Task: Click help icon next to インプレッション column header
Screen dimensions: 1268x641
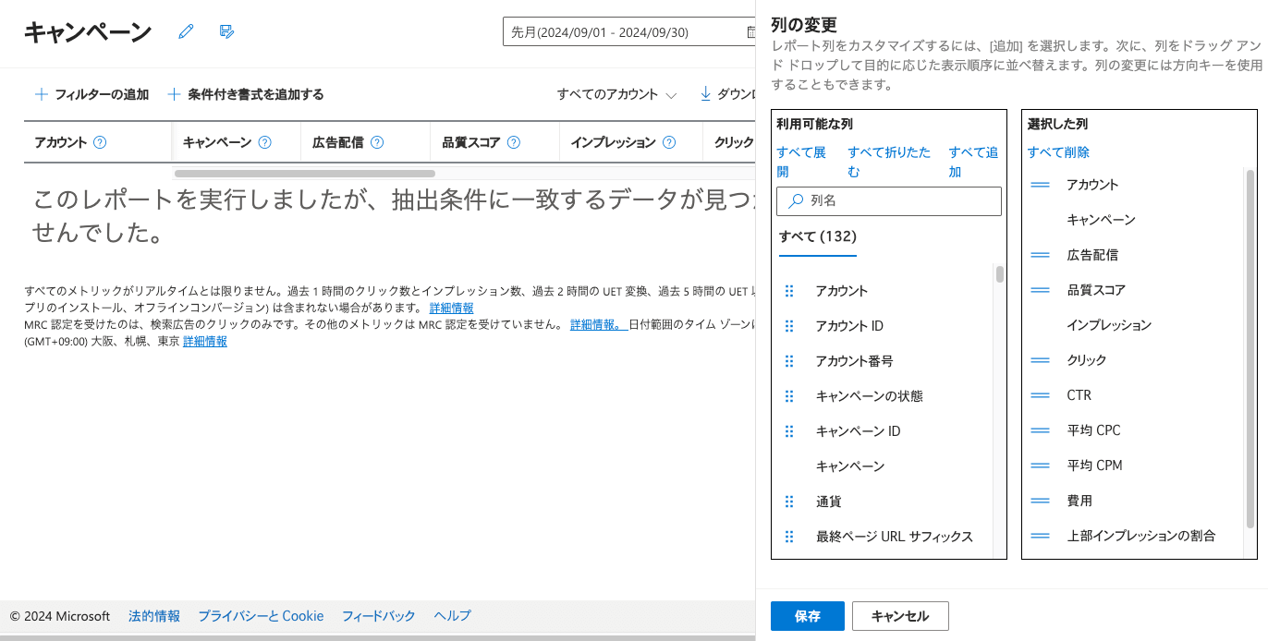Action: [x=669, y=143]
